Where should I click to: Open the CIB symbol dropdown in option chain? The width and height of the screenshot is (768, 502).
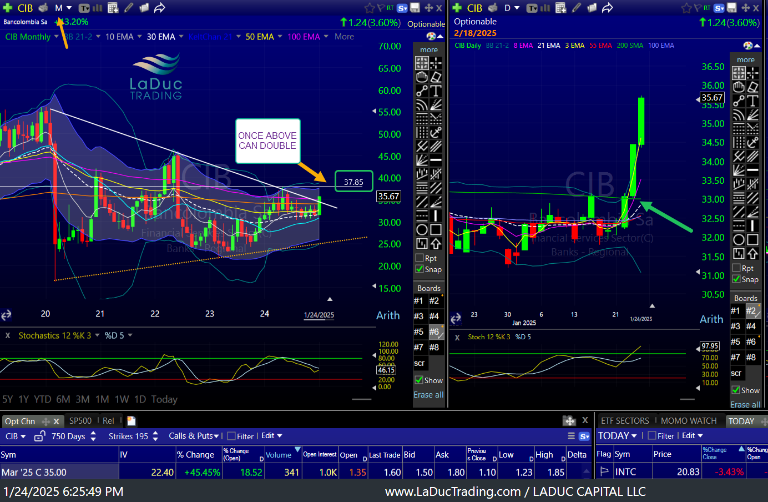point(16,436)
